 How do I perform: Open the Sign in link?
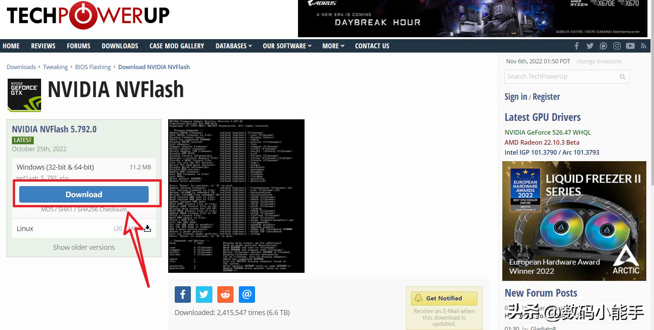pyautogui.click(x=516, y=97)
